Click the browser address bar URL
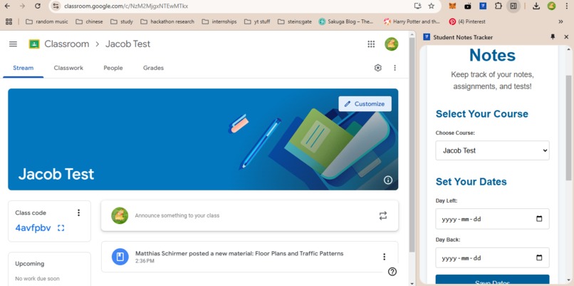574x286 pixels. tap(126, 6)
